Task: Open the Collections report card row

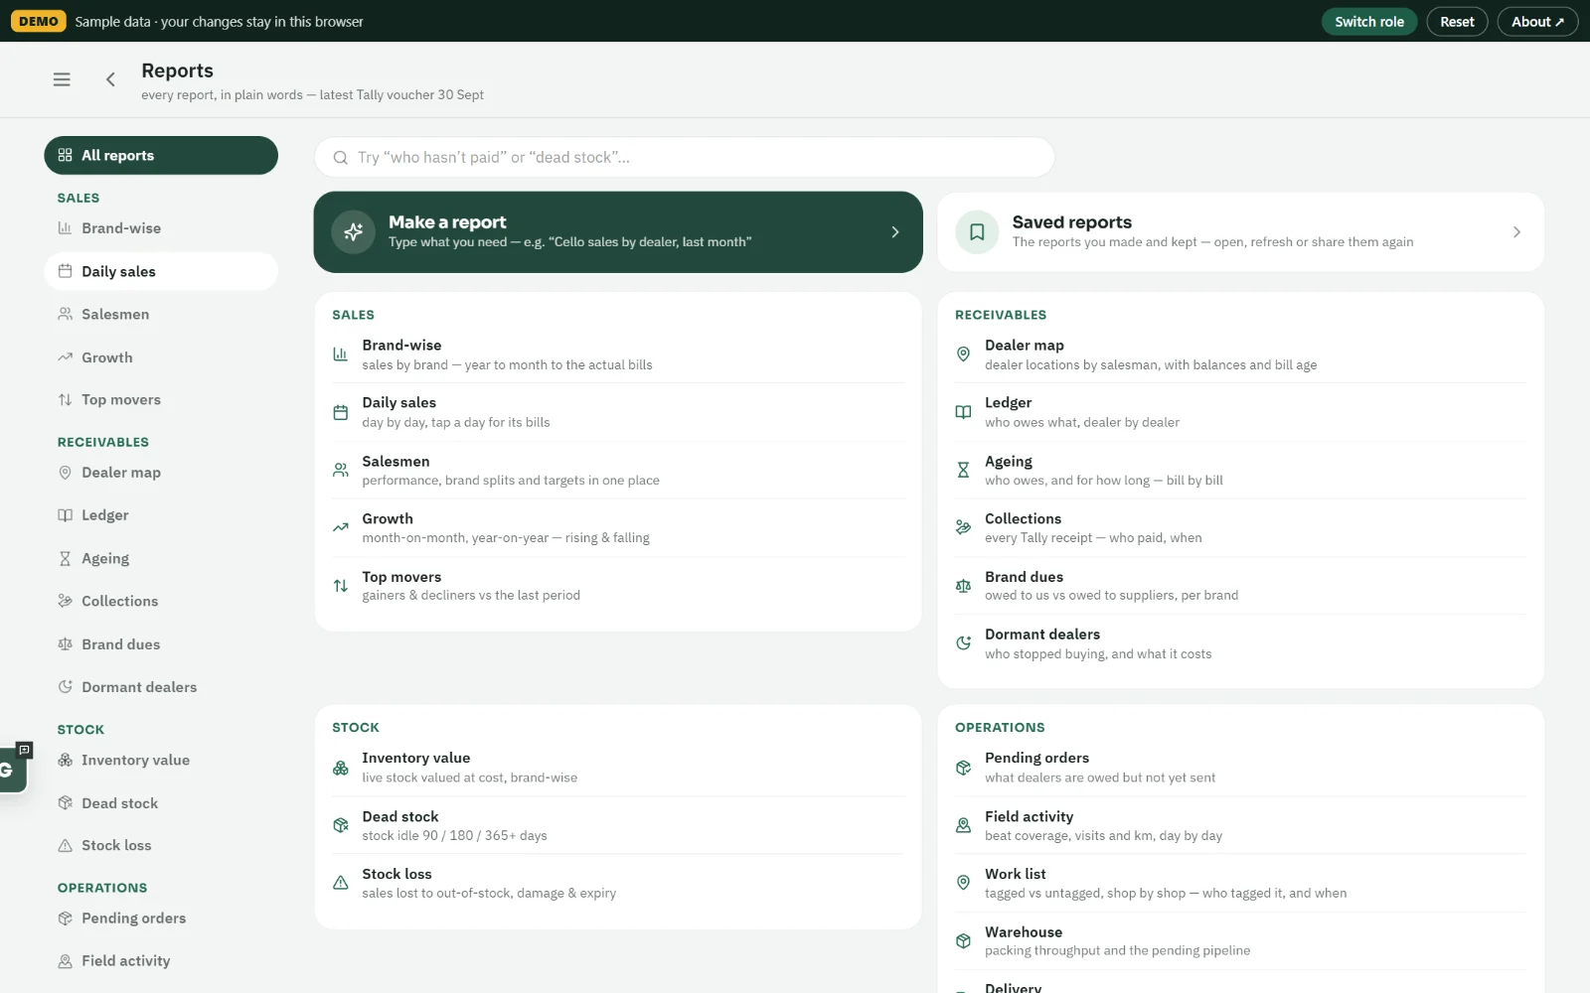Action: 1240,527
